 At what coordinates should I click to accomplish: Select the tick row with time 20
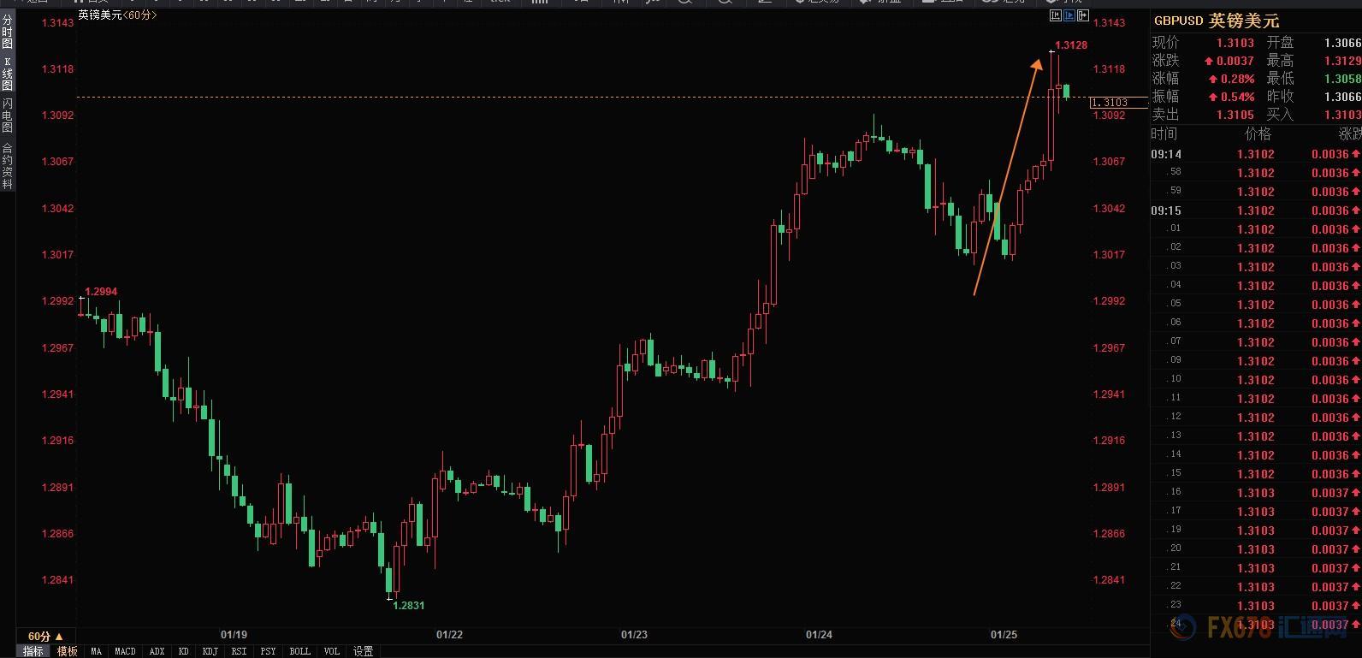pyautogui.click(x=1175, y=549)
